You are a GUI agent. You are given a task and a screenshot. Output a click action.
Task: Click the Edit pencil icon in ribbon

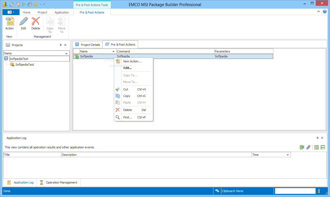24,21
